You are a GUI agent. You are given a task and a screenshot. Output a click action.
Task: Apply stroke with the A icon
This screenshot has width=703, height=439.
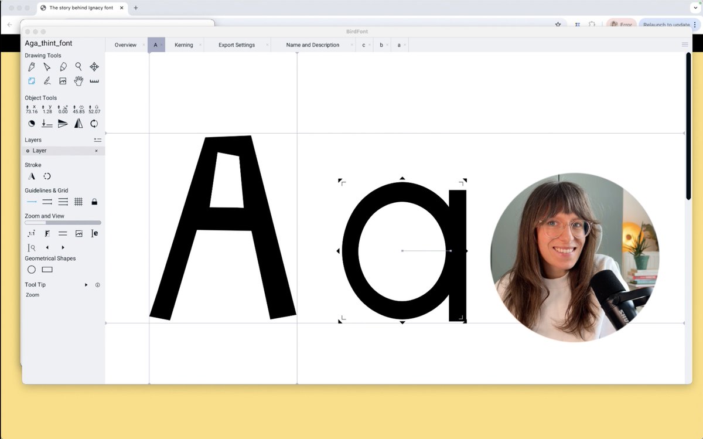coord(32,176)
